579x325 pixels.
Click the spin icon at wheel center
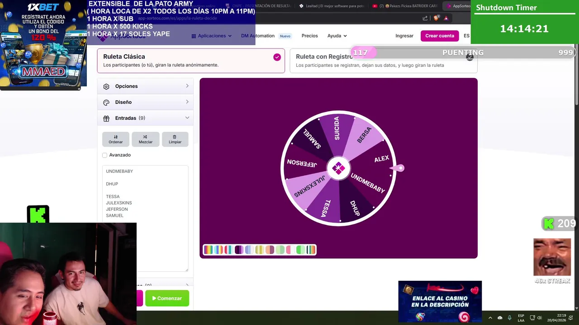(338, 168)
